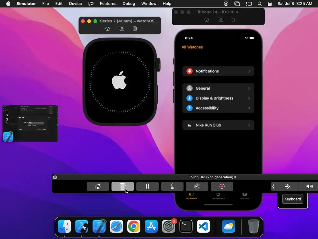Open the Features menu
Image resolution: width=318 pixels, height=239 pixels.
coord(108,4)
